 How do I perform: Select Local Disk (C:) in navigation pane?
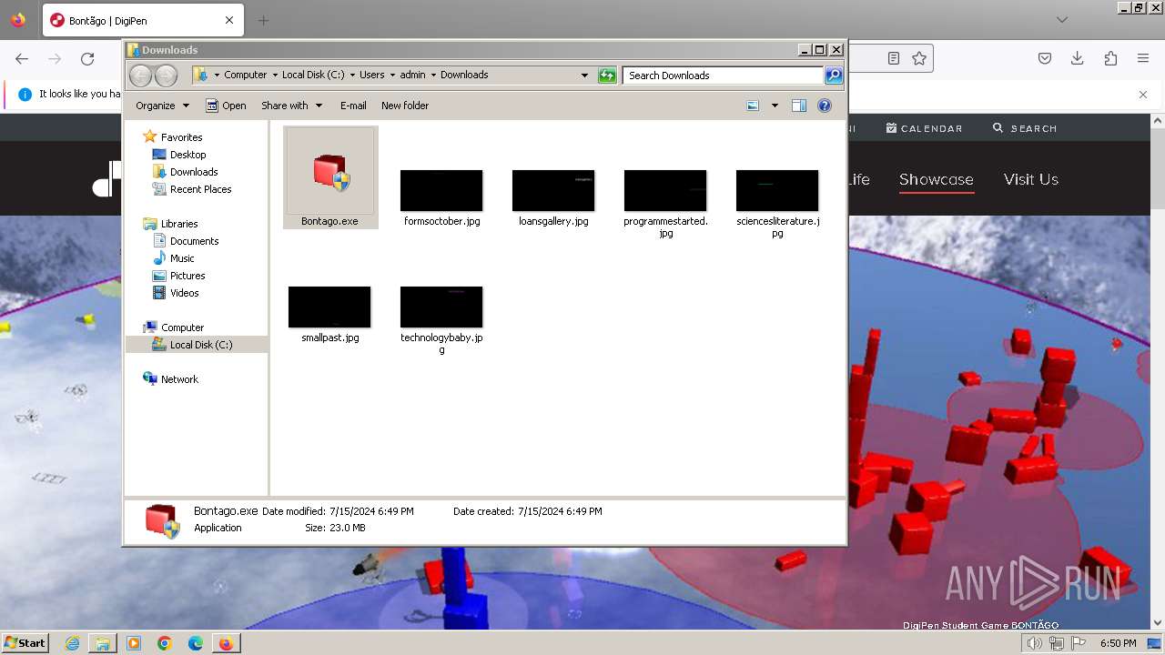[200, 345]
